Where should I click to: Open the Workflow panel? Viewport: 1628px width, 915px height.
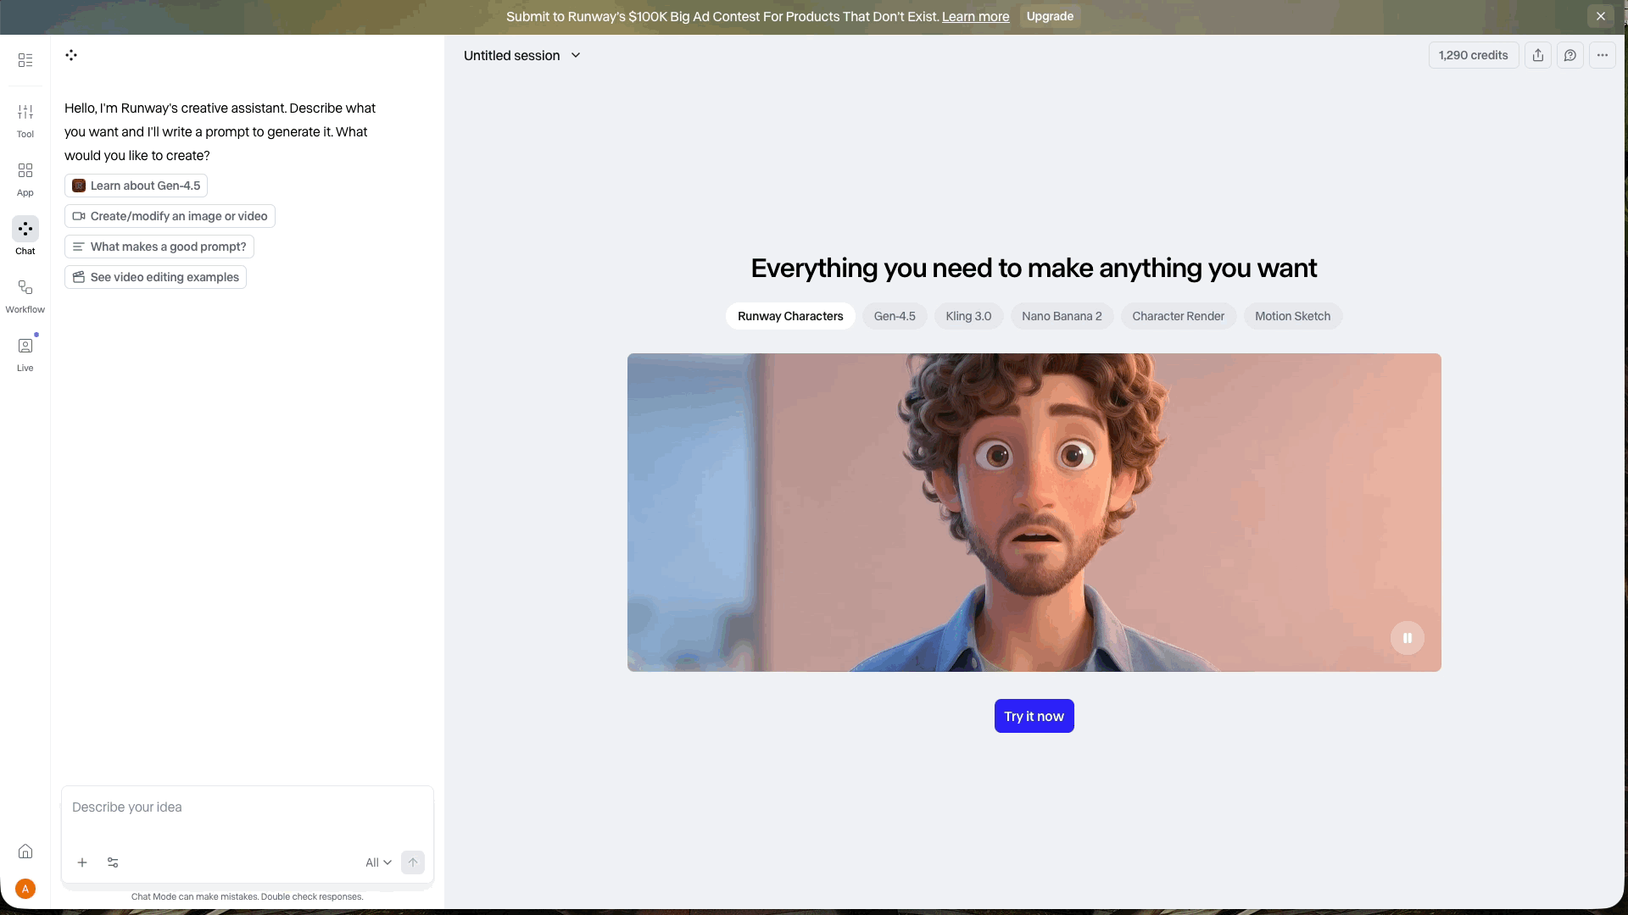(25, 293)
